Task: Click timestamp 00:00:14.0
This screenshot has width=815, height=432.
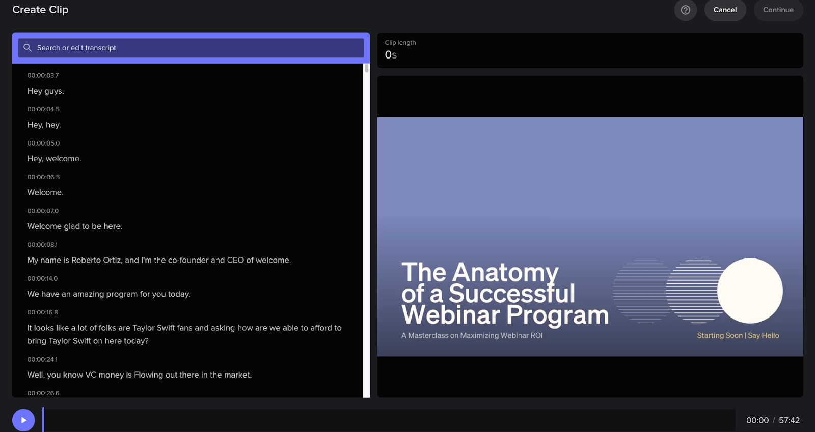Action: (42, 278)
